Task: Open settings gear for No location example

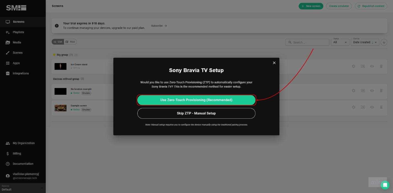Action: pyautogui.click(x=354, y=91)
